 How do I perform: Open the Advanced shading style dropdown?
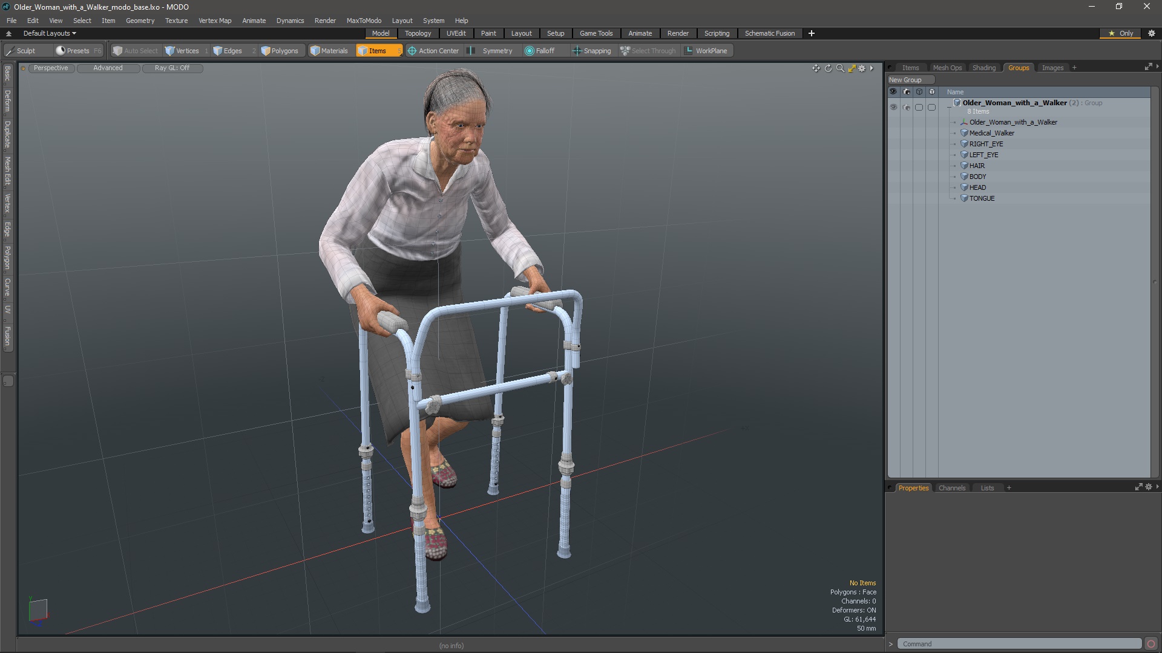[108, 68]
